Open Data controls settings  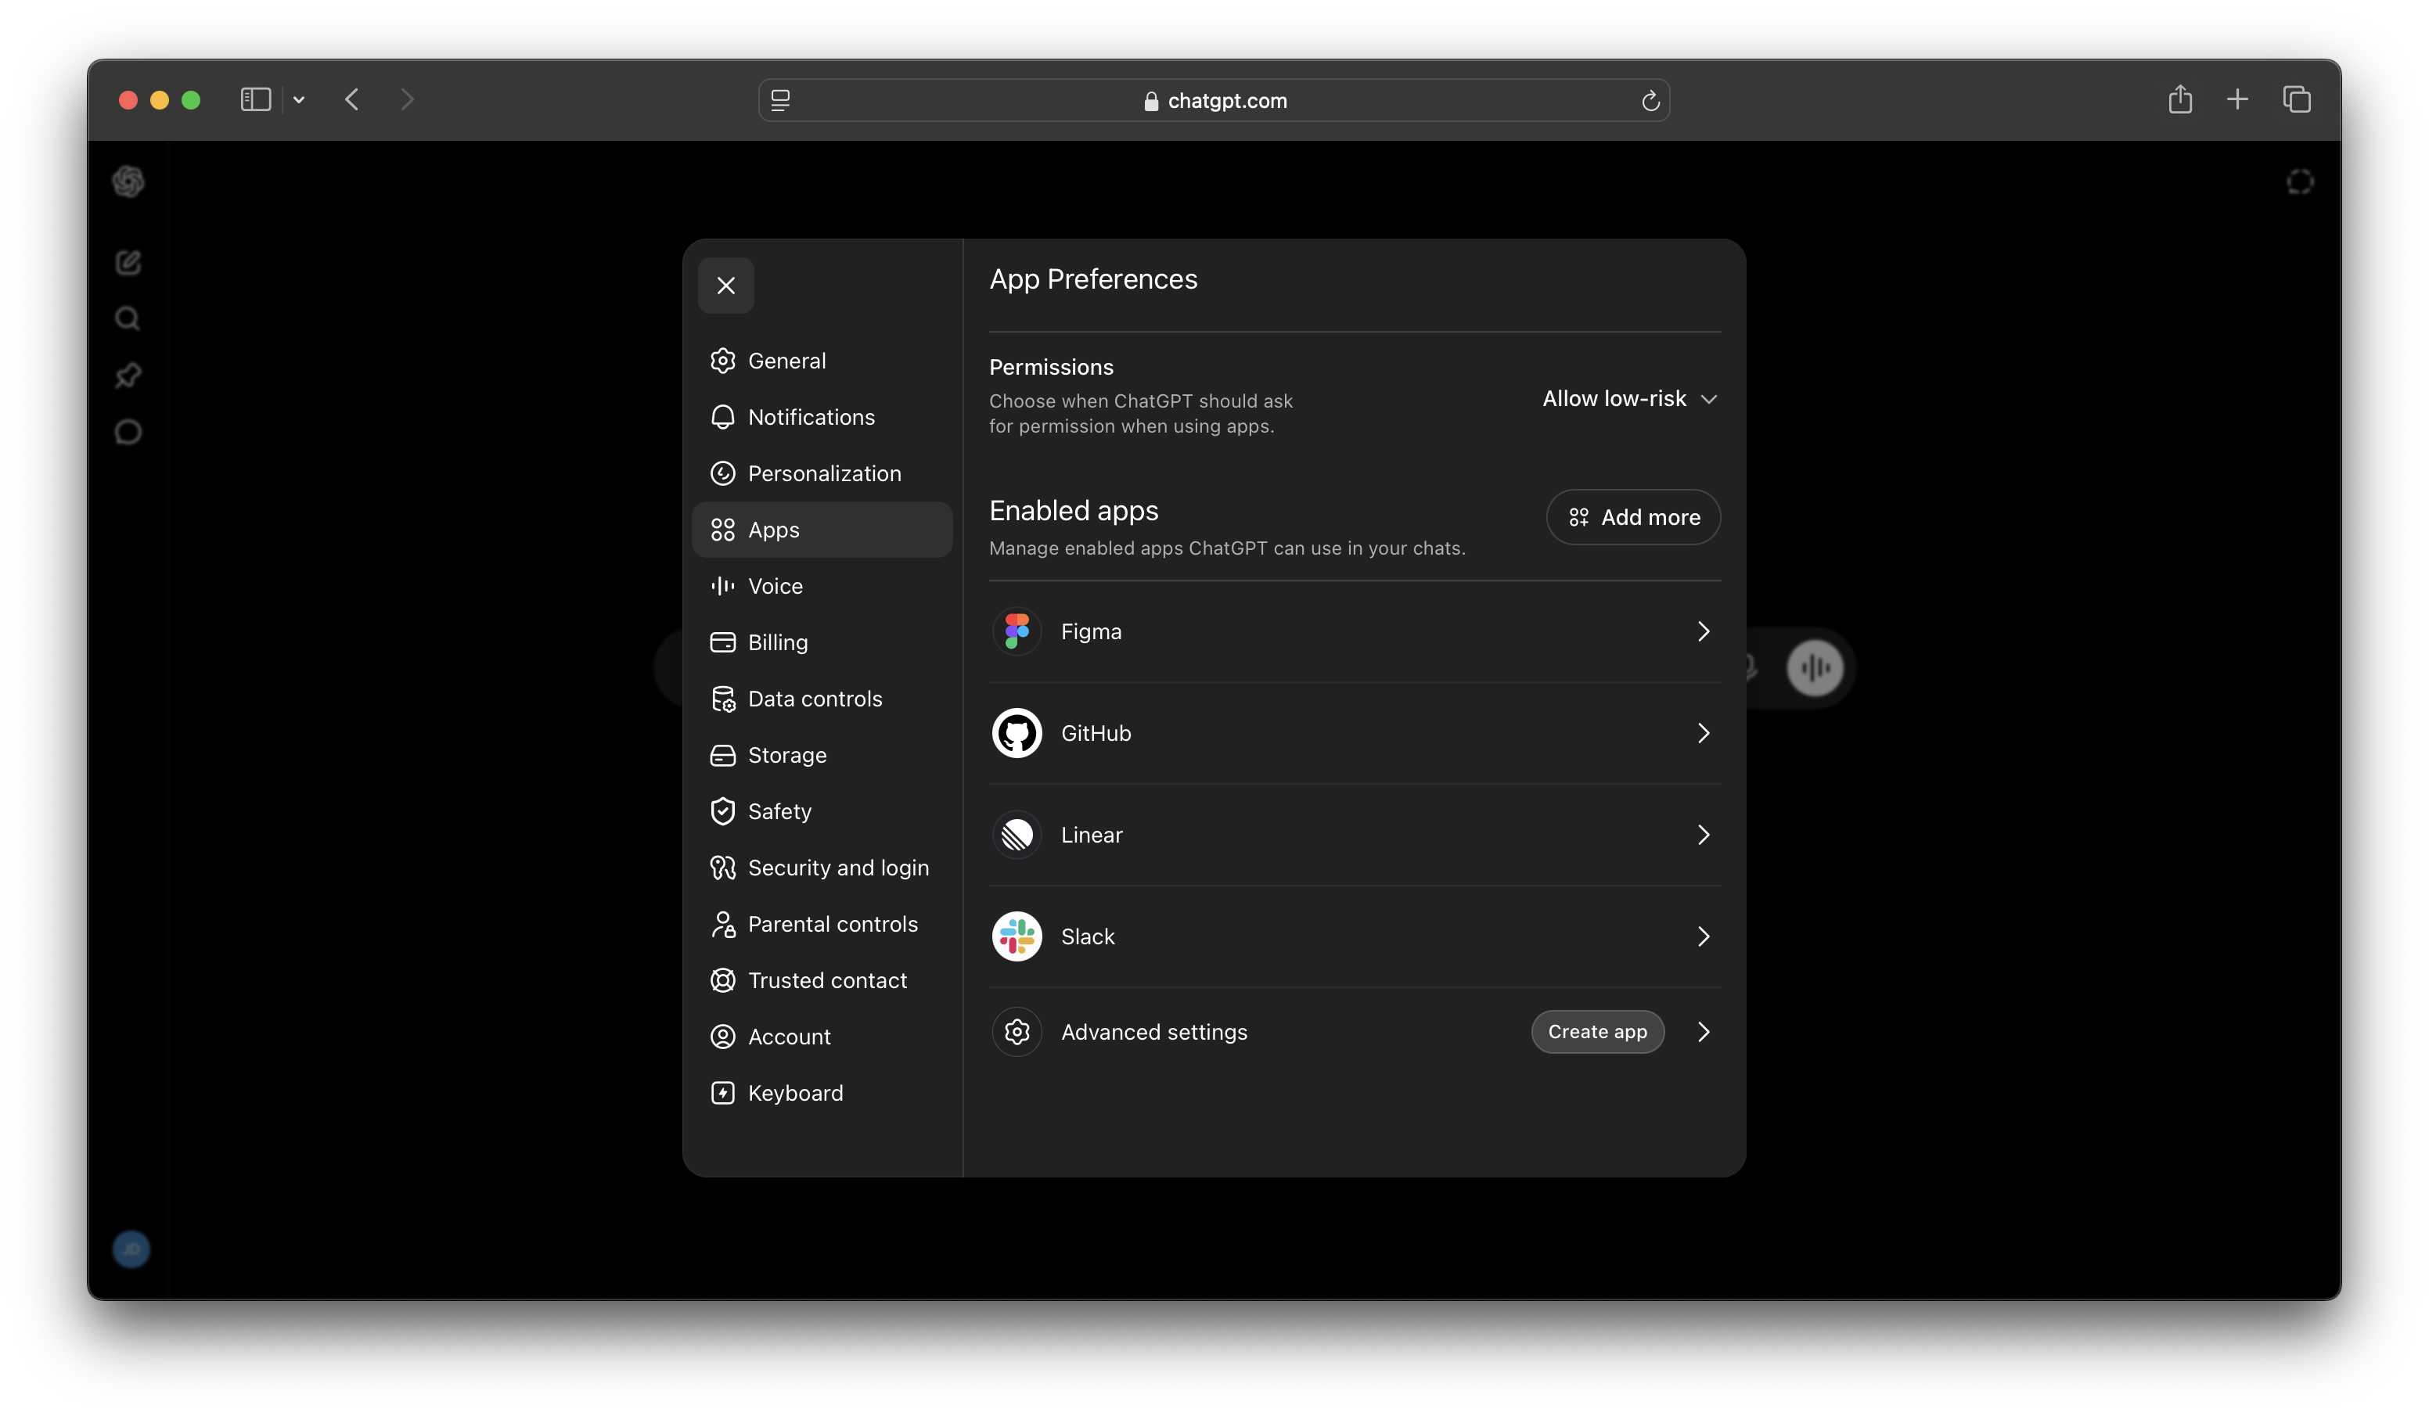pyautogui.click(x=822, y=699)
